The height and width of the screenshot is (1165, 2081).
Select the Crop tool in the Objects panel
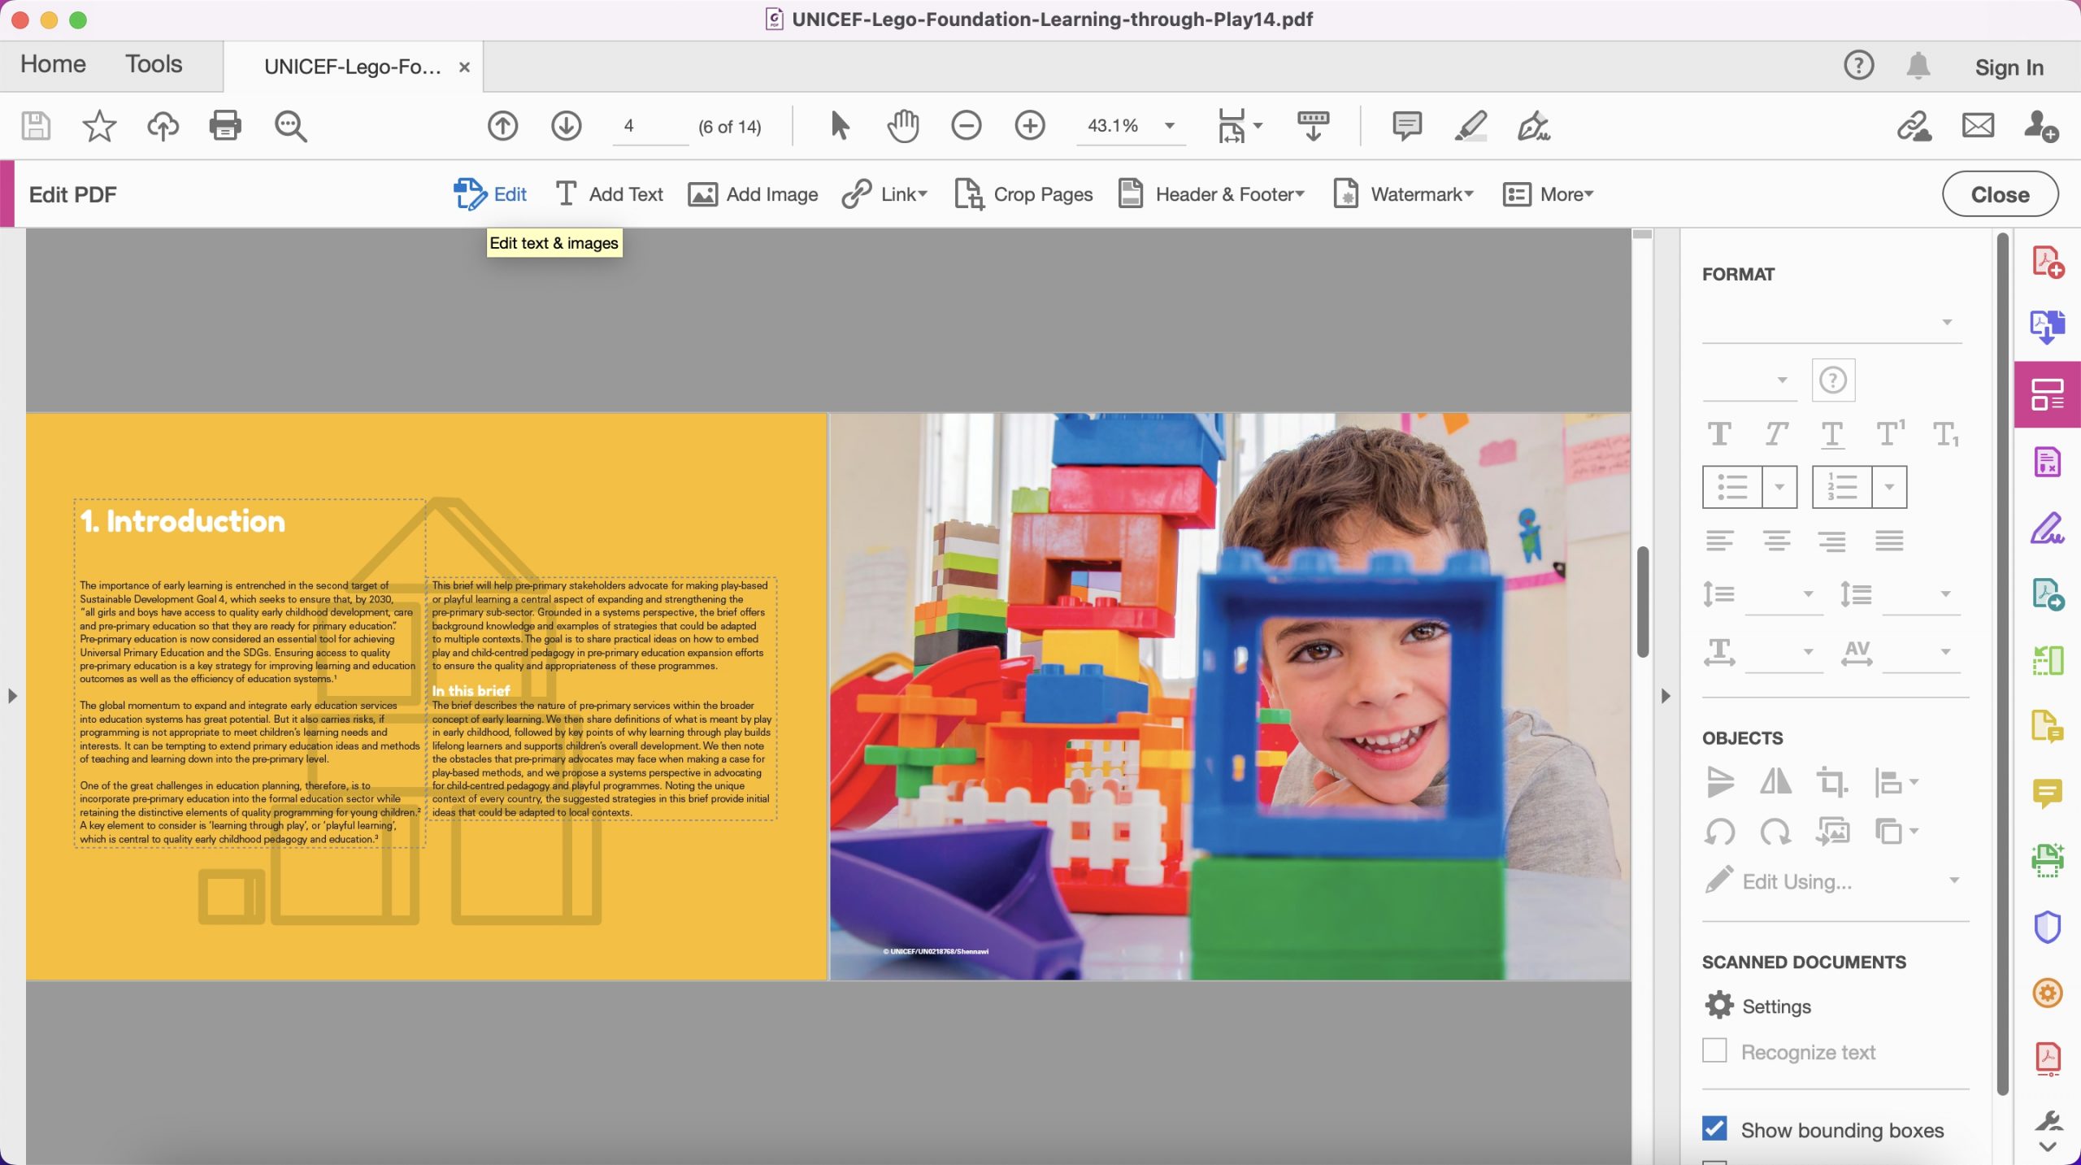(x=1831, y=782)
